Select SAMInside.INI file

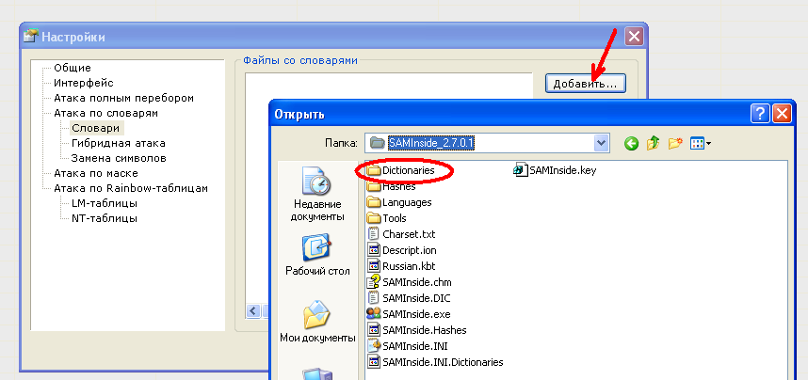tap(408, 346)
